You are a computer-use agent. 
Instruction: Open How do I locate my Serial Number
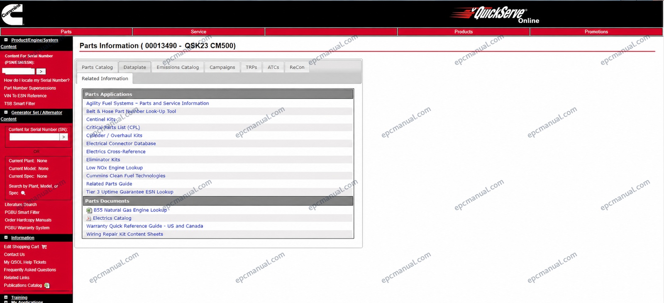pos(37,81)
